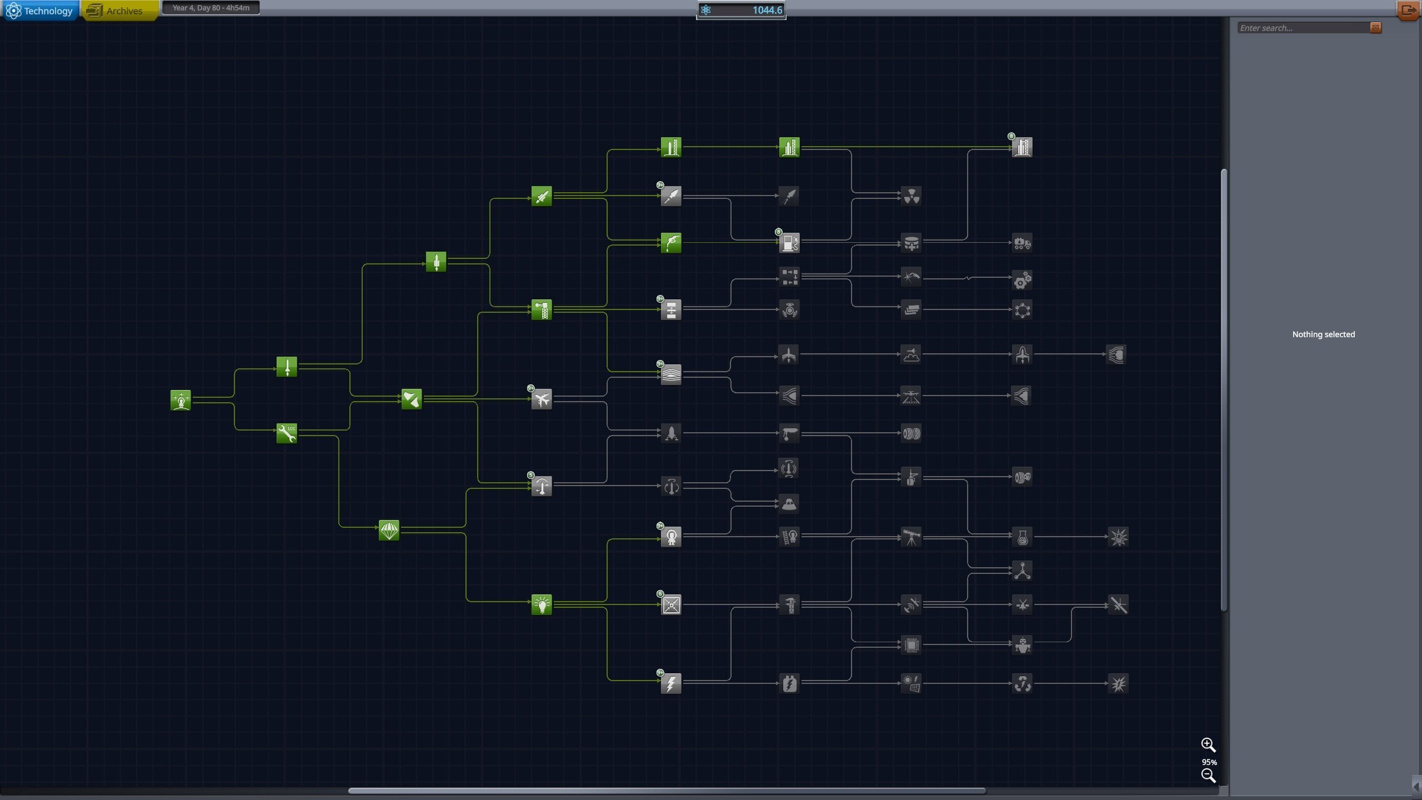Select the plane over runway node
The height and width of the screenshot is (800, 1422).
click(x=911, y=396)
